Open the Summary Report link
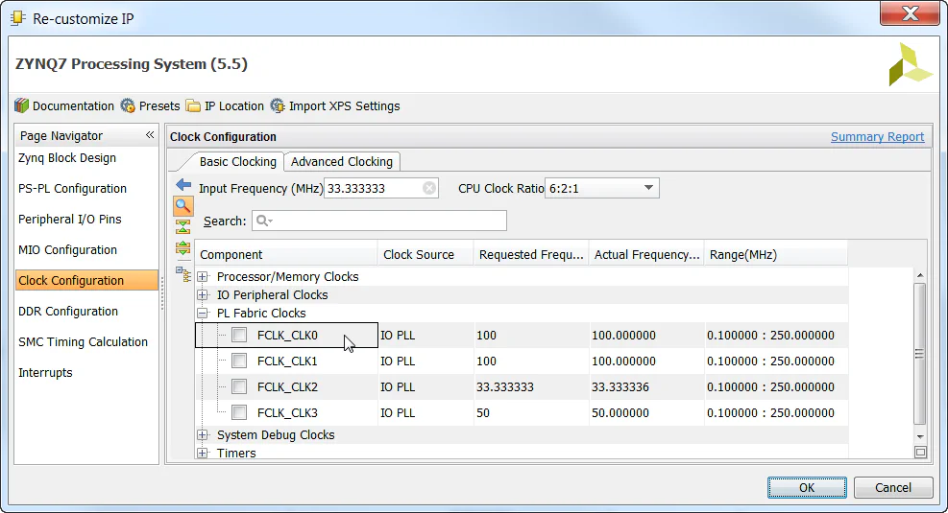 pyautogui.click(x=877, y=137)
